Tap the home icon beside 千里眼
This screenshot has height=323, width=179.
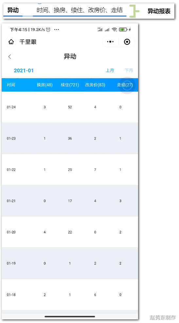(x=11, y=42)
